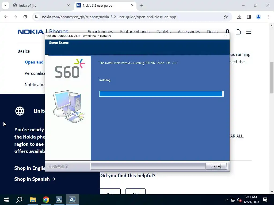This screenshot has height=205, width=274.
Task: Select the active installer taskbar icon
Action: [72, 200]
